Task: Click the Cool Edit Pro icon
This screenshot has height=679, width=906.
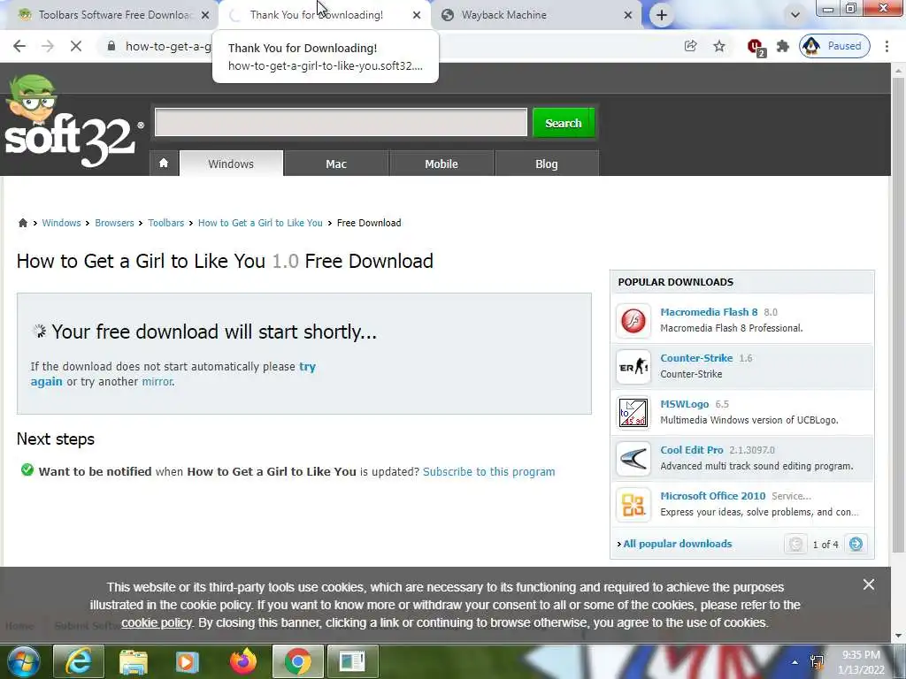Action: [633, 459]
